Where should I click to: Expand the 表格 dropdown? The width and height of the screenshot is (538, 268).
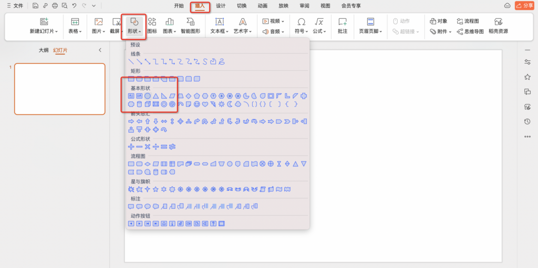pyautogui.click(x=75, y=31)
